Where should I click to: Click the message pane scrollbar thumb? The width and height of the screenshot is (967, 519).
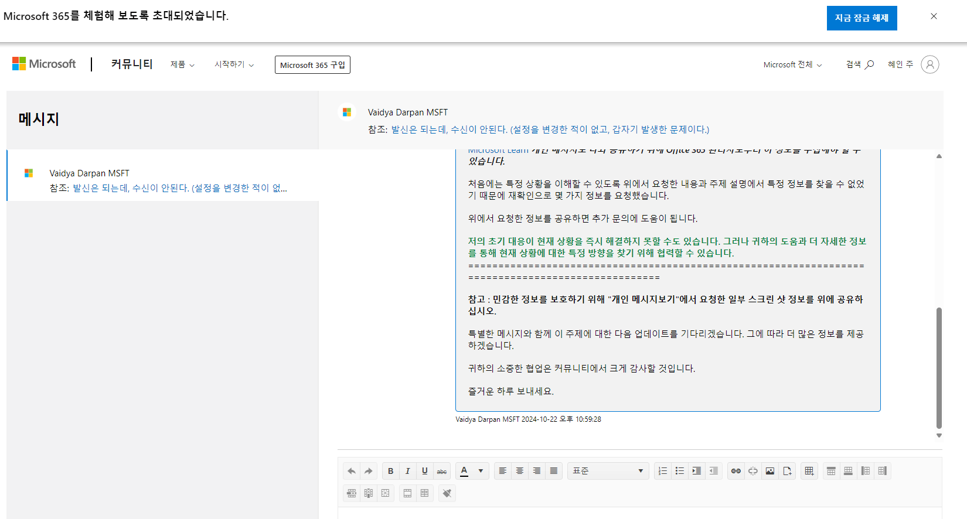[x=939, y=368]
